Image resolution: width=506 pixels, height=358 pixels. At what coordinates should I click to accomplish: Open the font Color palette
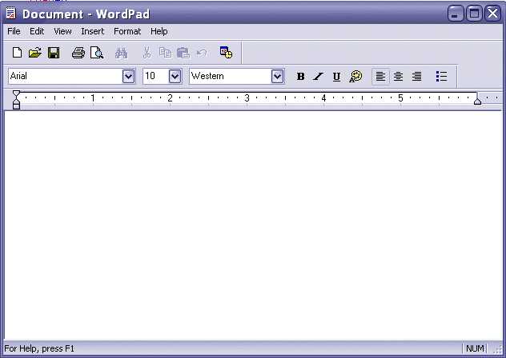[356, 77]
